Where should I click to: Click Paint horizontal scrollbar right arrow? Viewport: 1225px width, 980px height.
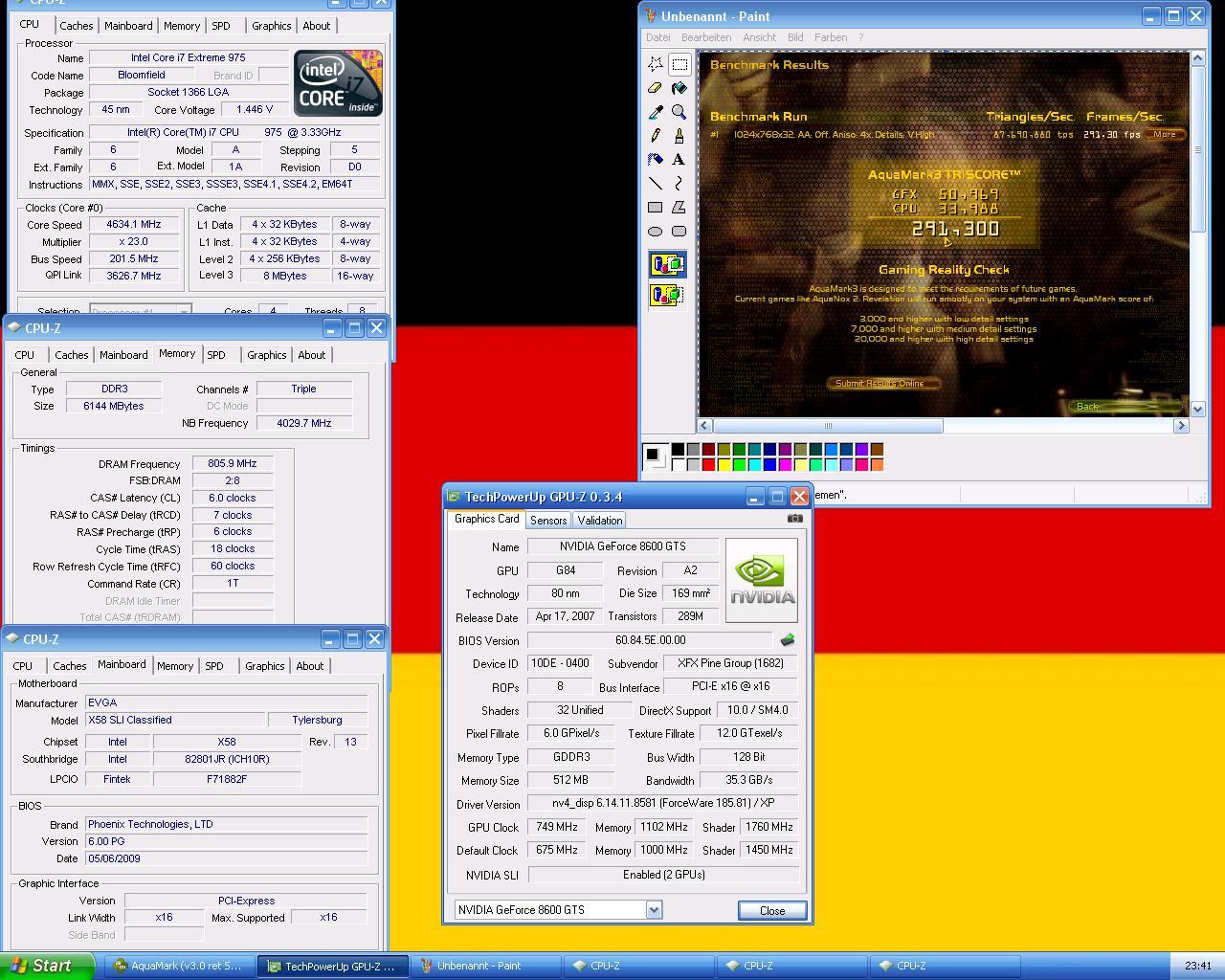click(x=1181, y=426)
